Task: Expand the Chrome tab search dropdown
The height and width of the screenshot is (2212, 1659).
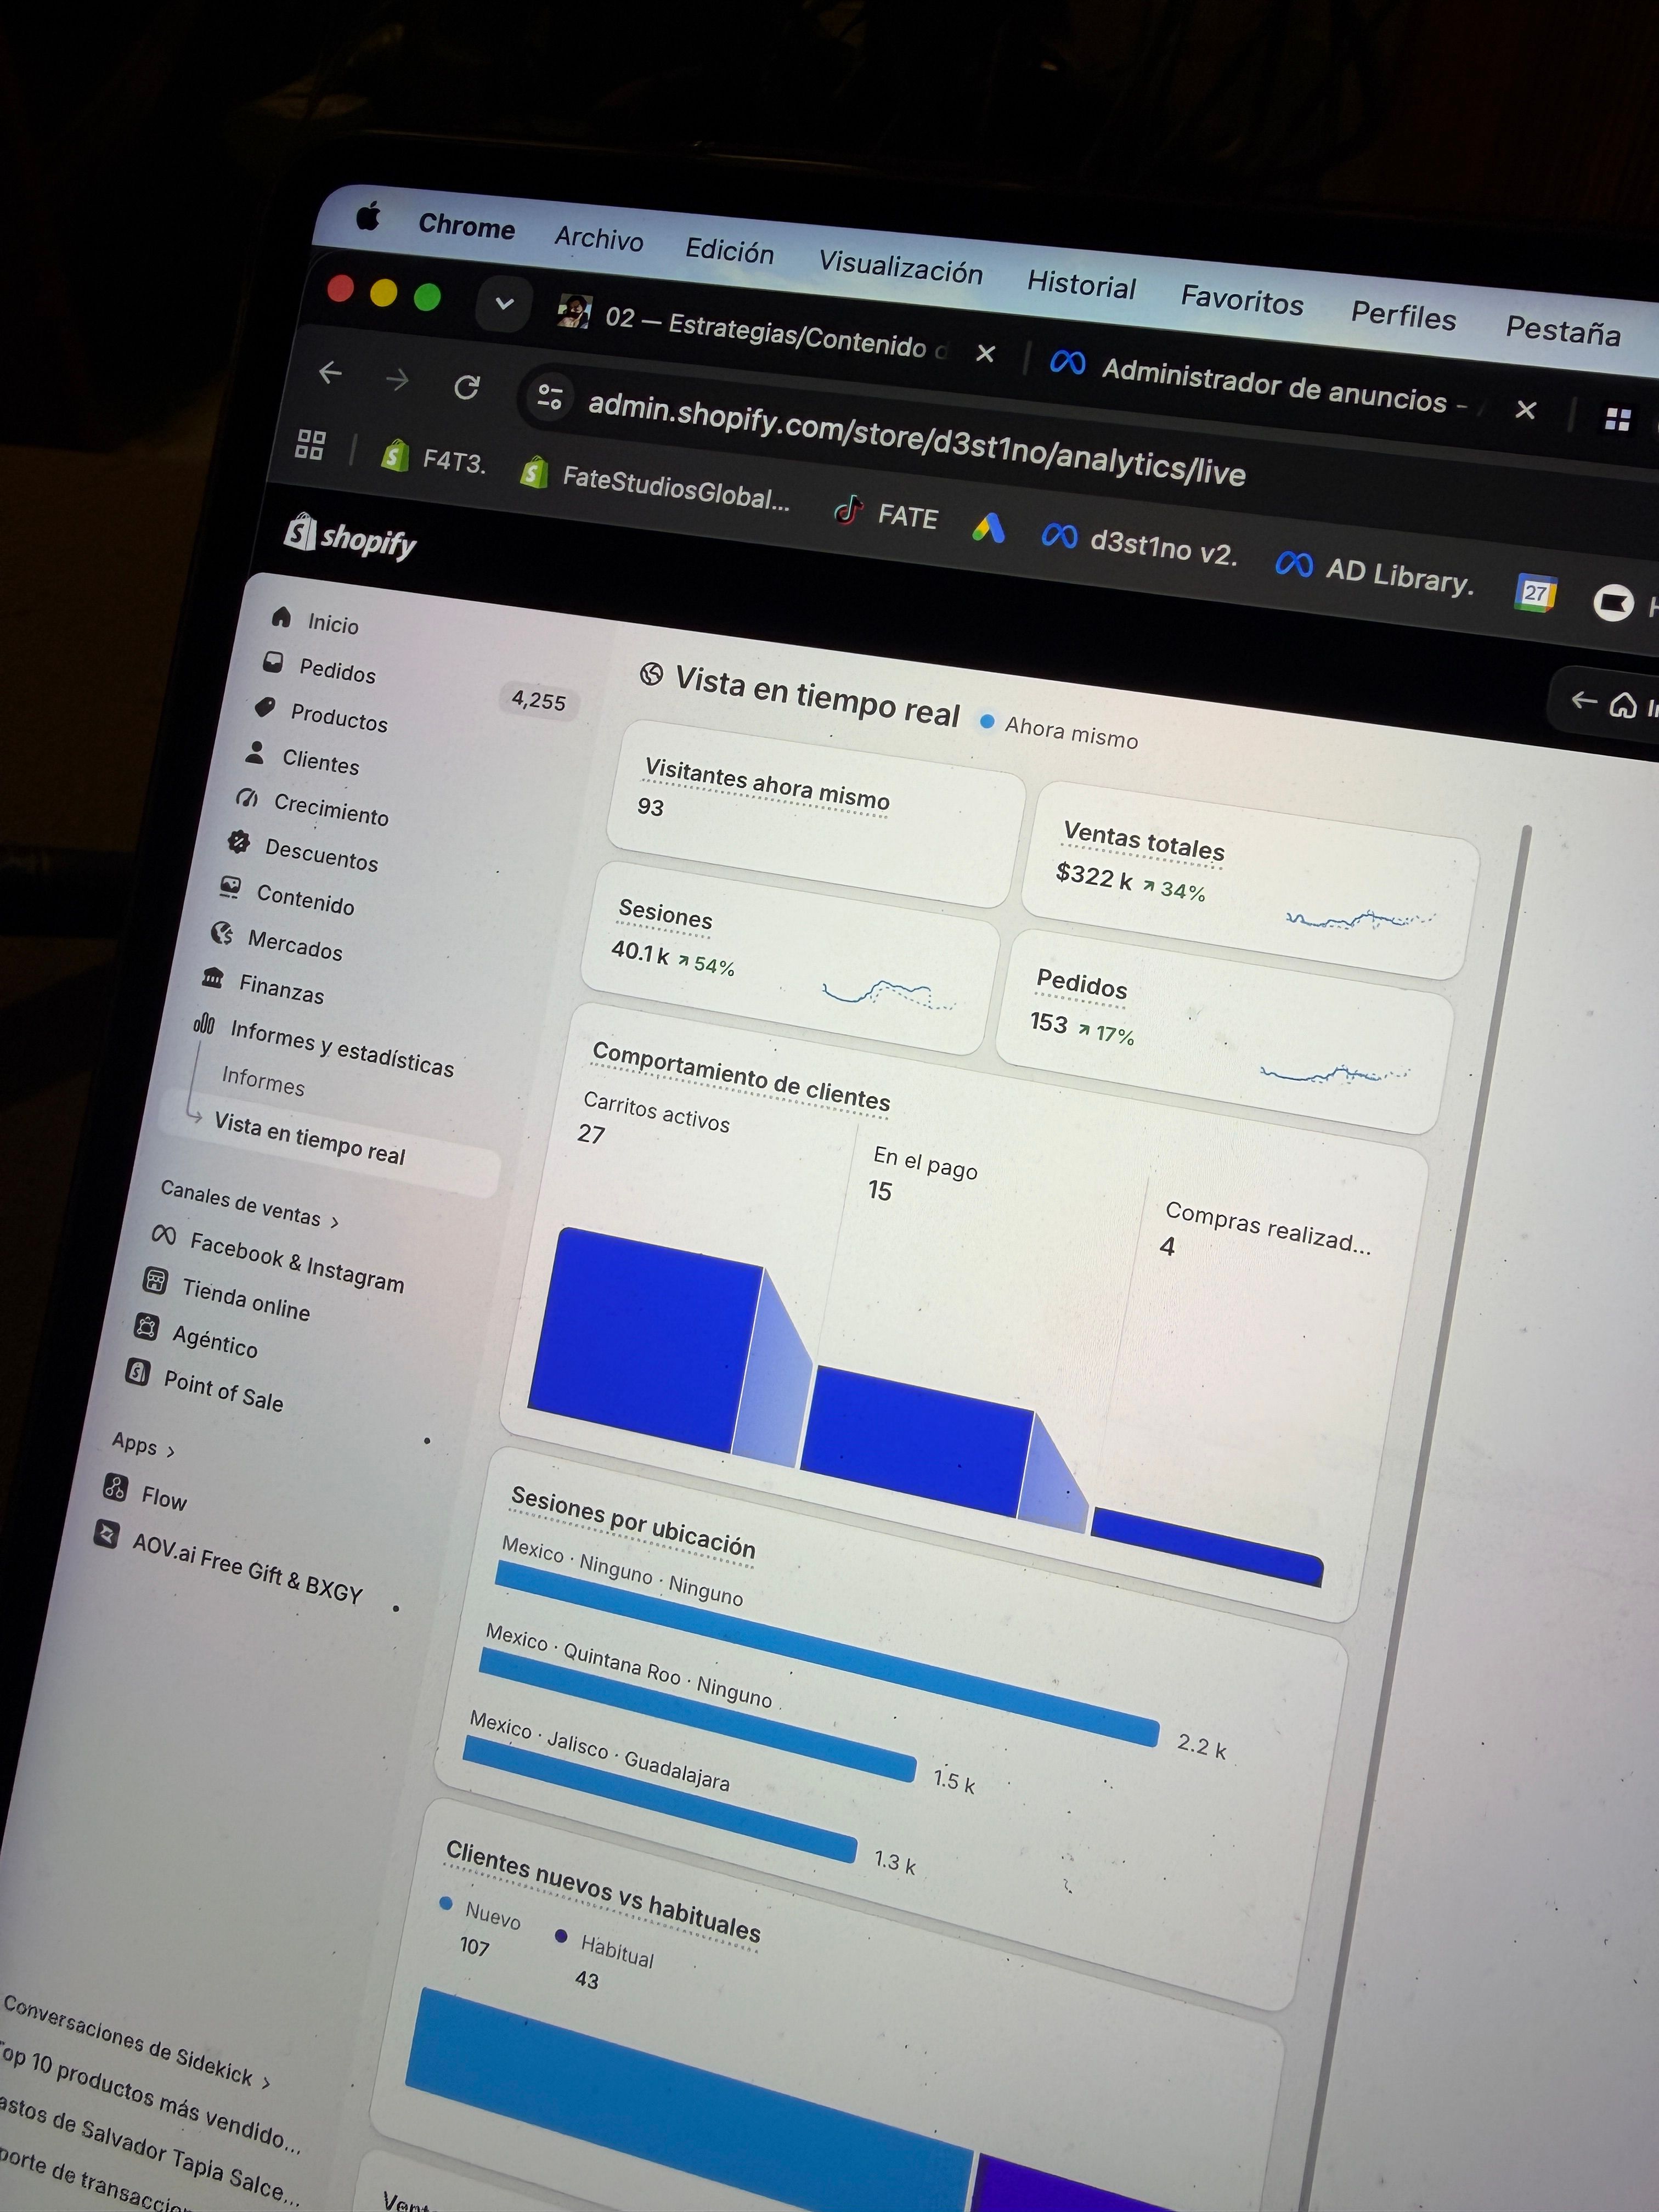Action: tap(503, 303)
